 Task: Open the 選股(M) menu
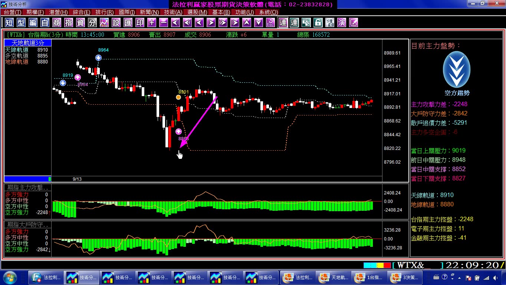pos(197,12)
